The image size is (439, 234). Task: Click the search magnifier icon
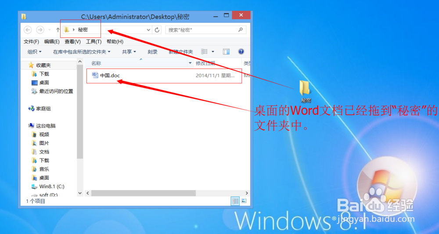(x=240, y=29)
